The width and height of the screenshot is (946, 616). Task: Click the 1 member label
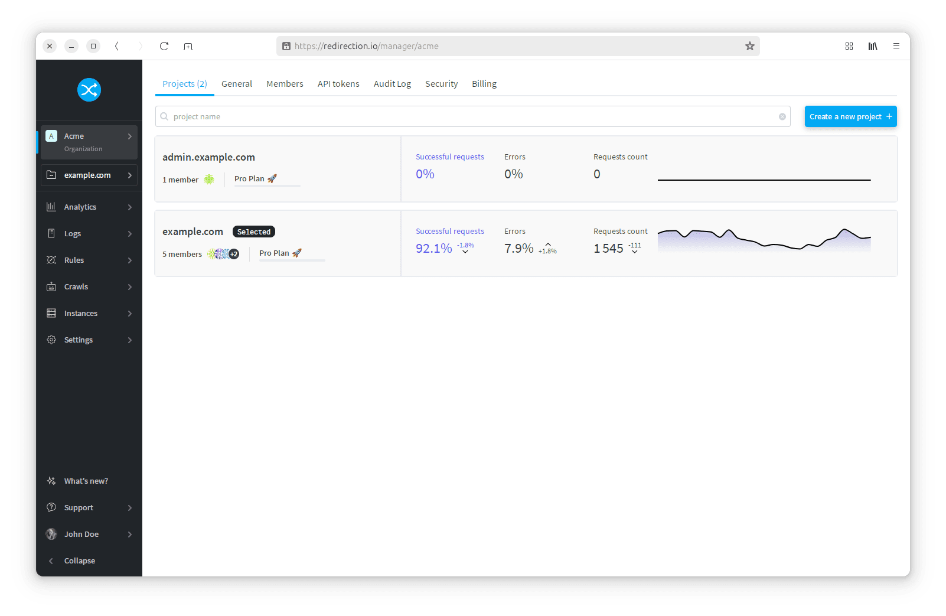pos(181,180)
